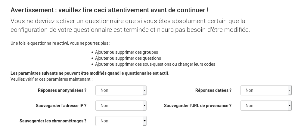Expand the Sauvegarder l'adresse IP dropdown
This screenshot has width=304, height=129.
[x=121, y=106]
